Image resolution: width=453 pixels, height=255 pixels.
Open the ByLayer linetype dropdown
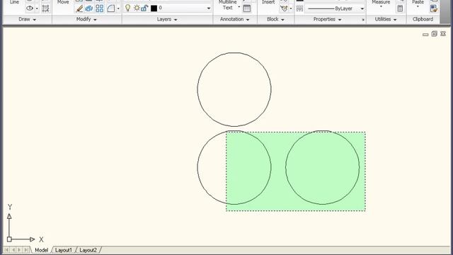(x=362, y=8)
